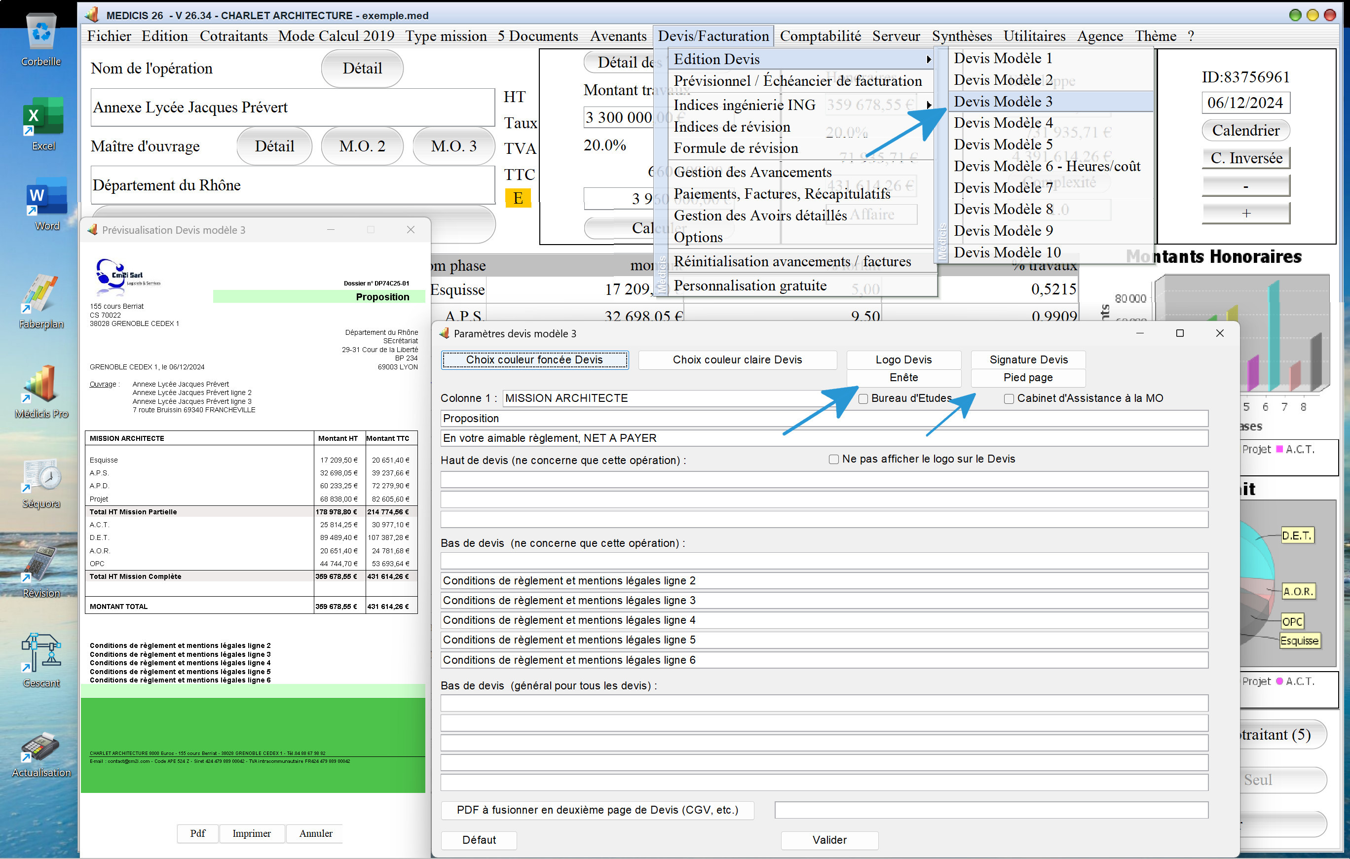The width and height of the screenshot is (1350, 859).
Task: Launch the Word desktop shortcut
Action: (x=46, y=204)
